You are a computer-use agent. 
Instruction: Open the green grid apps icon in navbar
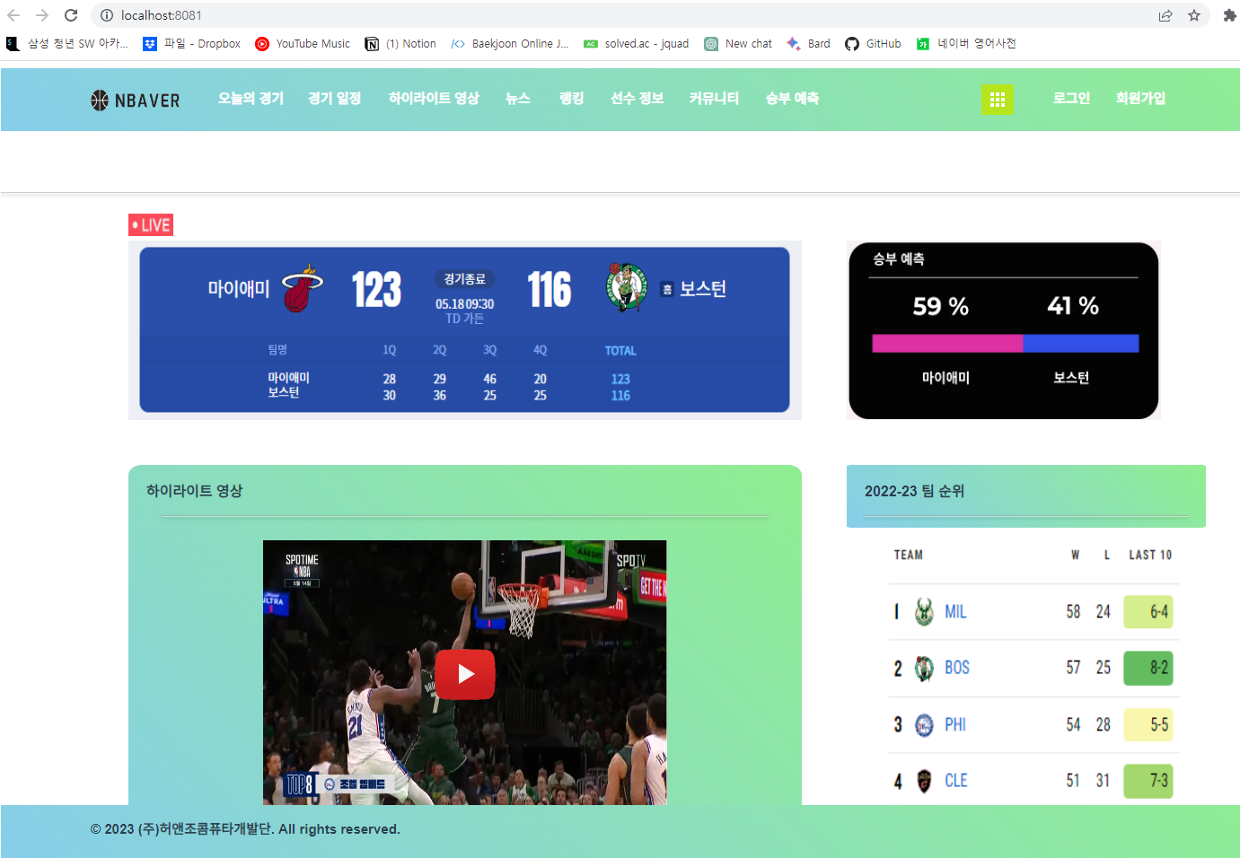click(x=998, y=100)
